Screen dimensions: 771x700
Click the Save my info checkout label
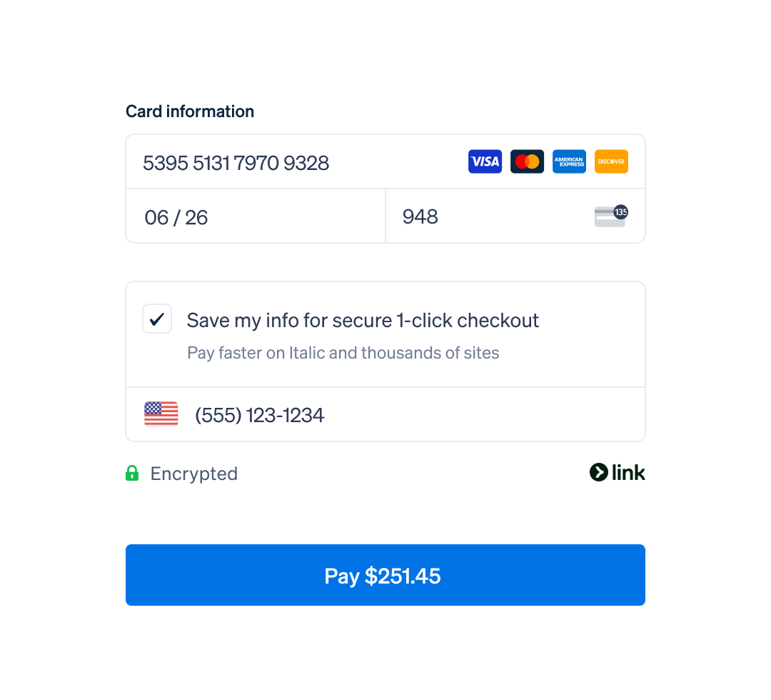click(x=363, y=321)
